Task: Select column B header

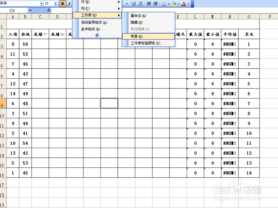Action: click(25, 17)
